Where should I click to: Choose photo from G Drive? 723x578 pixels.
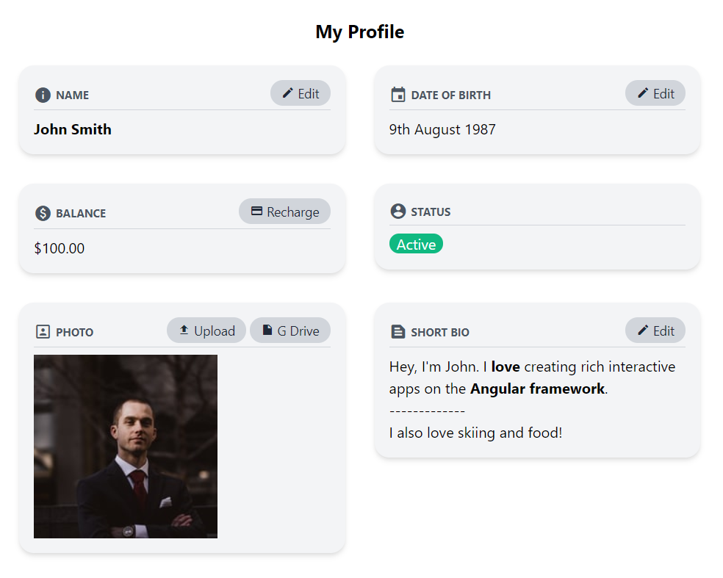(290, 330)
